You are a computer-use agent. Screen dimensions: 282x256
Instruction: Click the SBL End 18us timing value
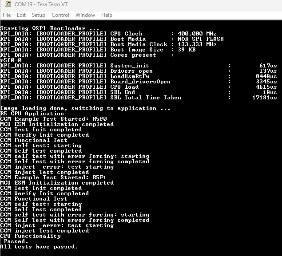270,92
